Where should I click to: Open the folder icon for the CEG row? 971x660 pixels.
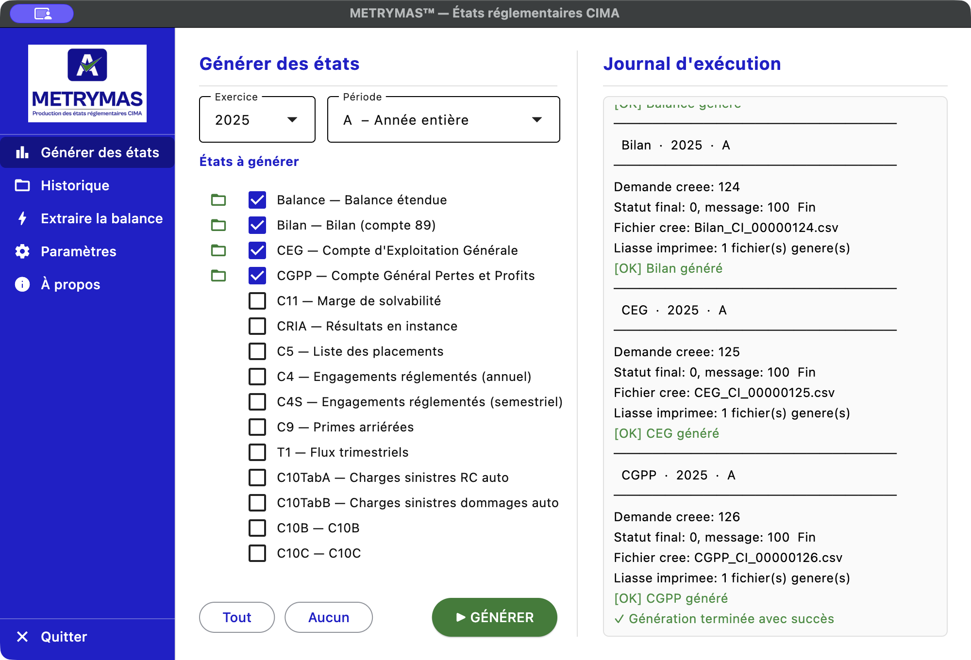[218, 250]
